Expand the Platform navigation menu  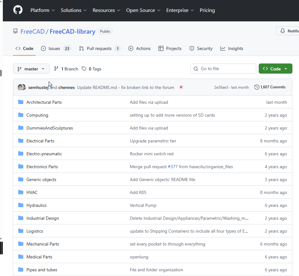click(42, 10)
